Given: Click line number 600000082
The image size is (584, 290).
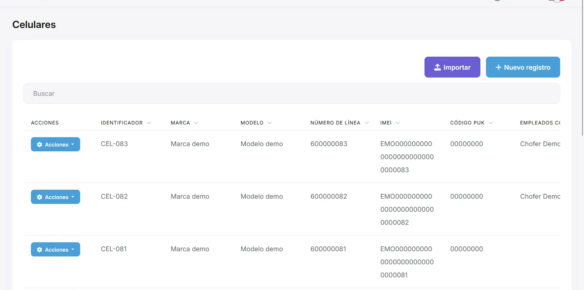Looking at the screenshot, I should point(329,196).
